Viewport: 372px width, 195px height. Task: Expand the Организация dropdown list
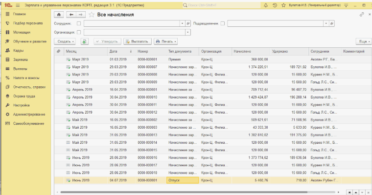click(x=188, y=32)
